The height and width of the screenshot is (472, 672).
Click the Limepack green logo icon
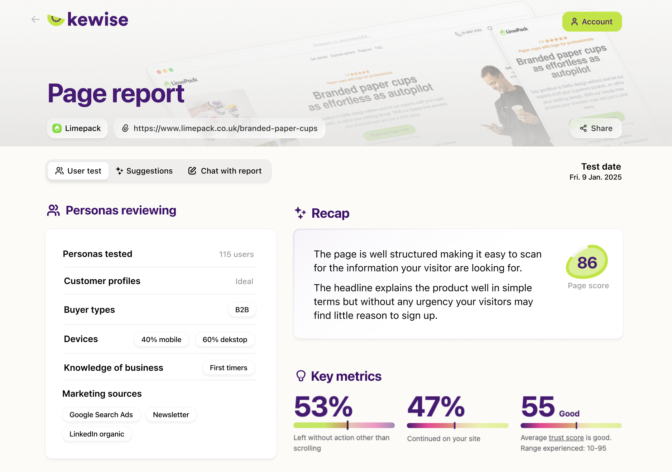[57, 129]
